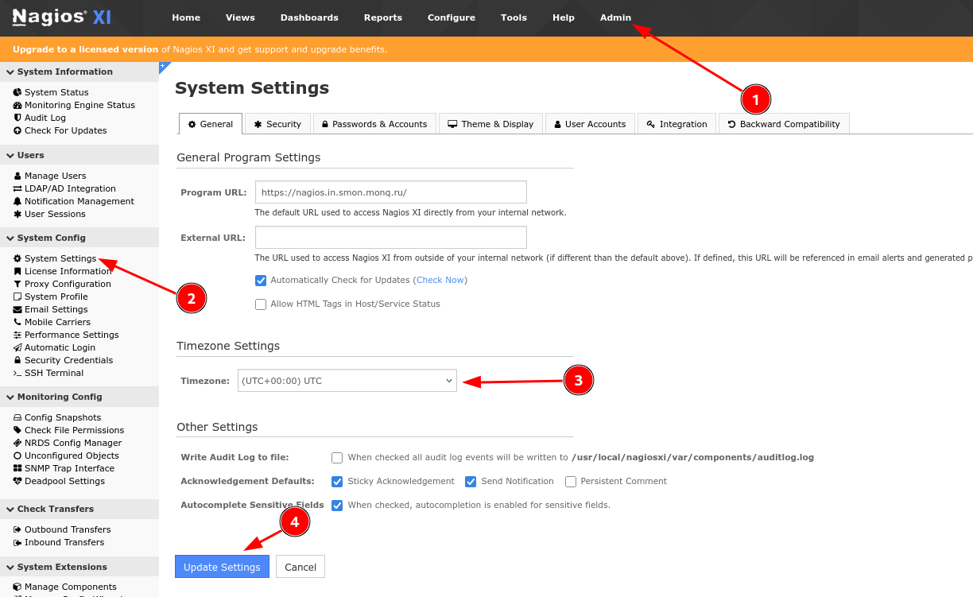Viewport: 973px width, 597px height.
Task: Click the Mobile Carriers phone icon
Action: pos(17,322)
